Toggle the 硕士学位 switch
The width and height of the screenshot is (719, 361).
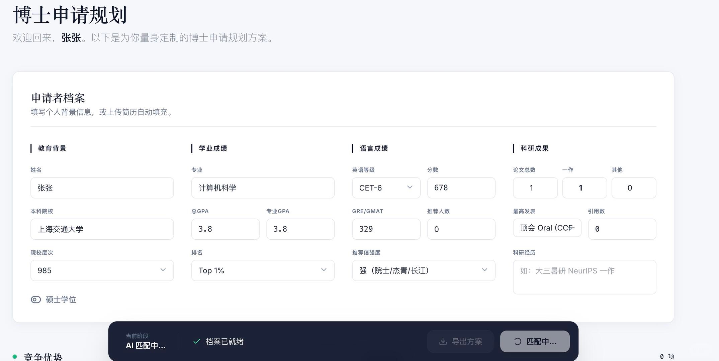coord(36,299)
